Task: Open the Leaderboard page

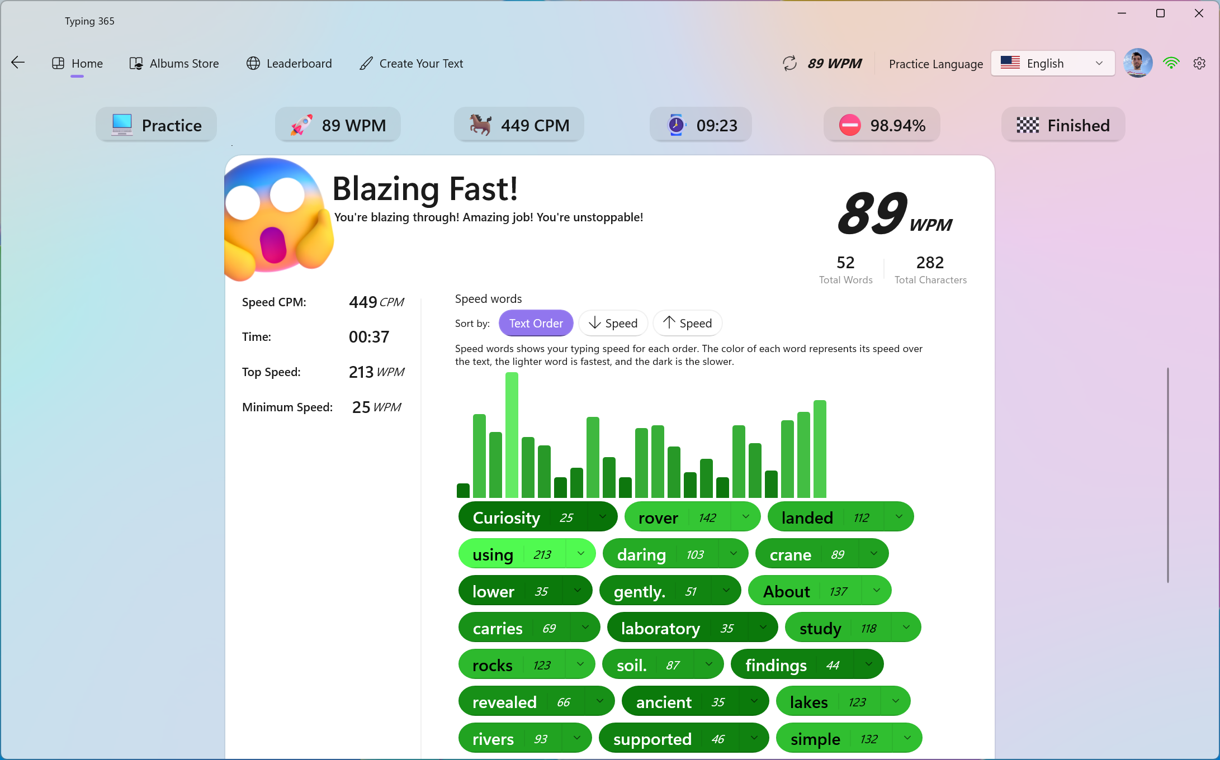Action: click(289, 63)
